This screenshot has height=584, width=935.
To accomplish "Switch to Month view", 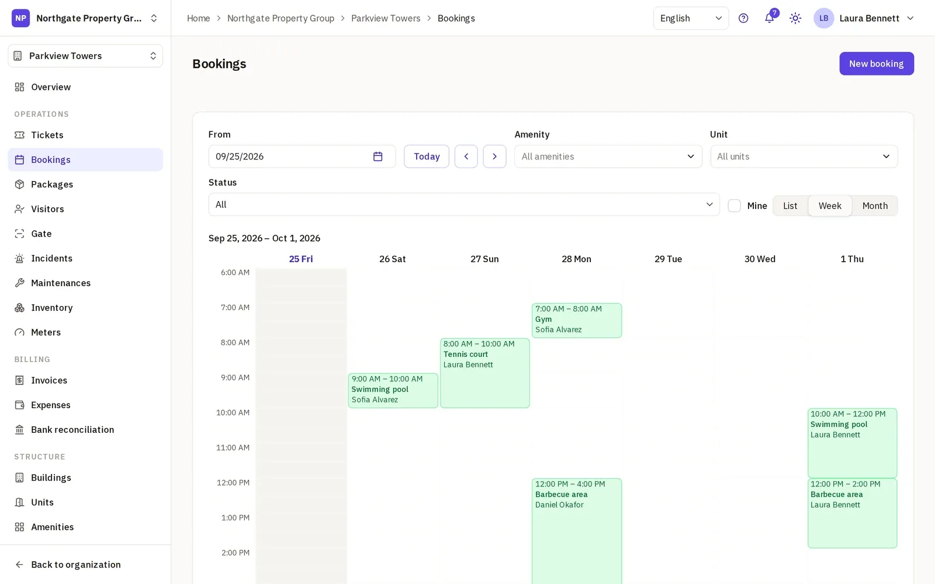I will 875,206.
